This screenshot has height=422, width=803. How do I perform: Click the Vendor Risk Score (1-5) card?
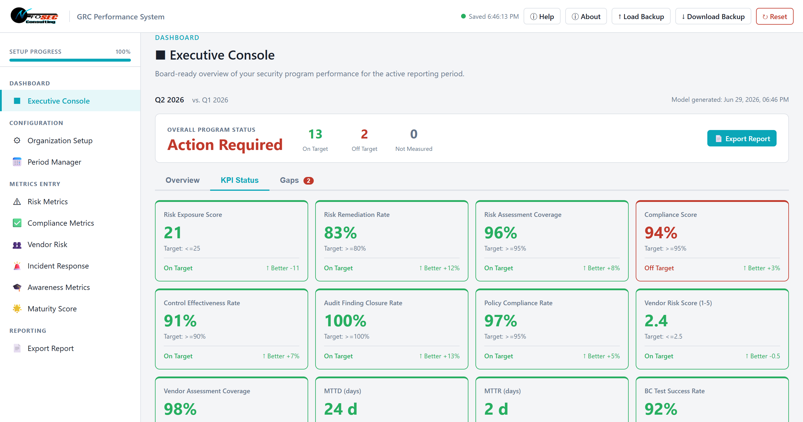[x=712, y=329]
